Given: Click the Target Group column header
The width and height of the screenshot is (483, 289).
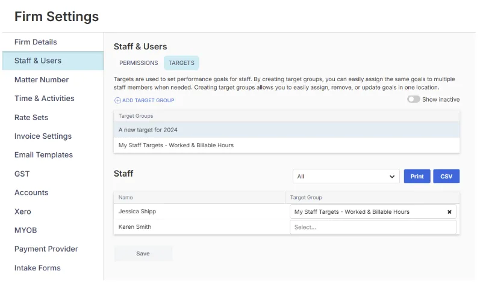Looking at the screenshot, I should pos(372,198).
